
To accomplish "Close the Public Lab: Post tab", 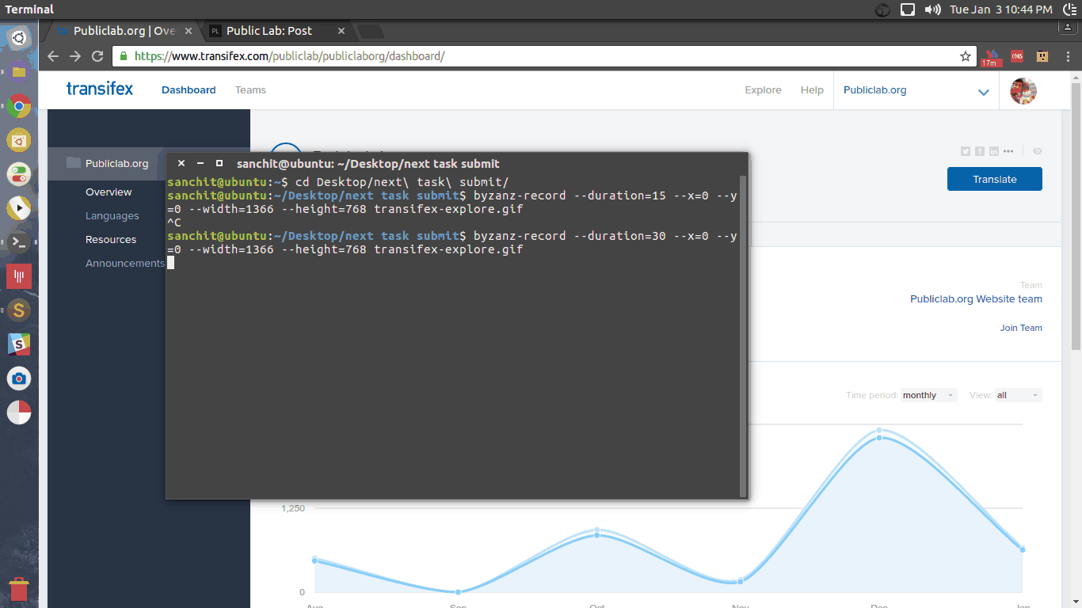I will tap(341, 31).
